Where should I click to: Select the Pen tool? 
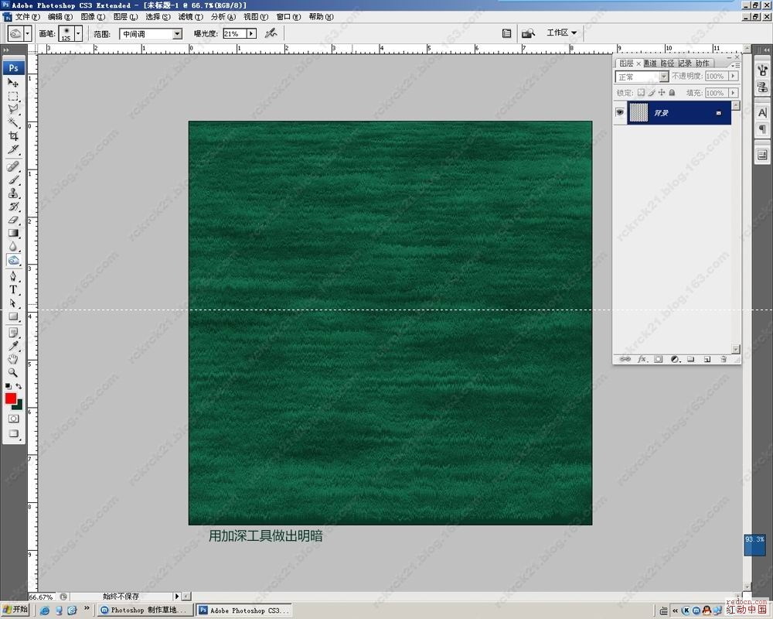(13, 276)
